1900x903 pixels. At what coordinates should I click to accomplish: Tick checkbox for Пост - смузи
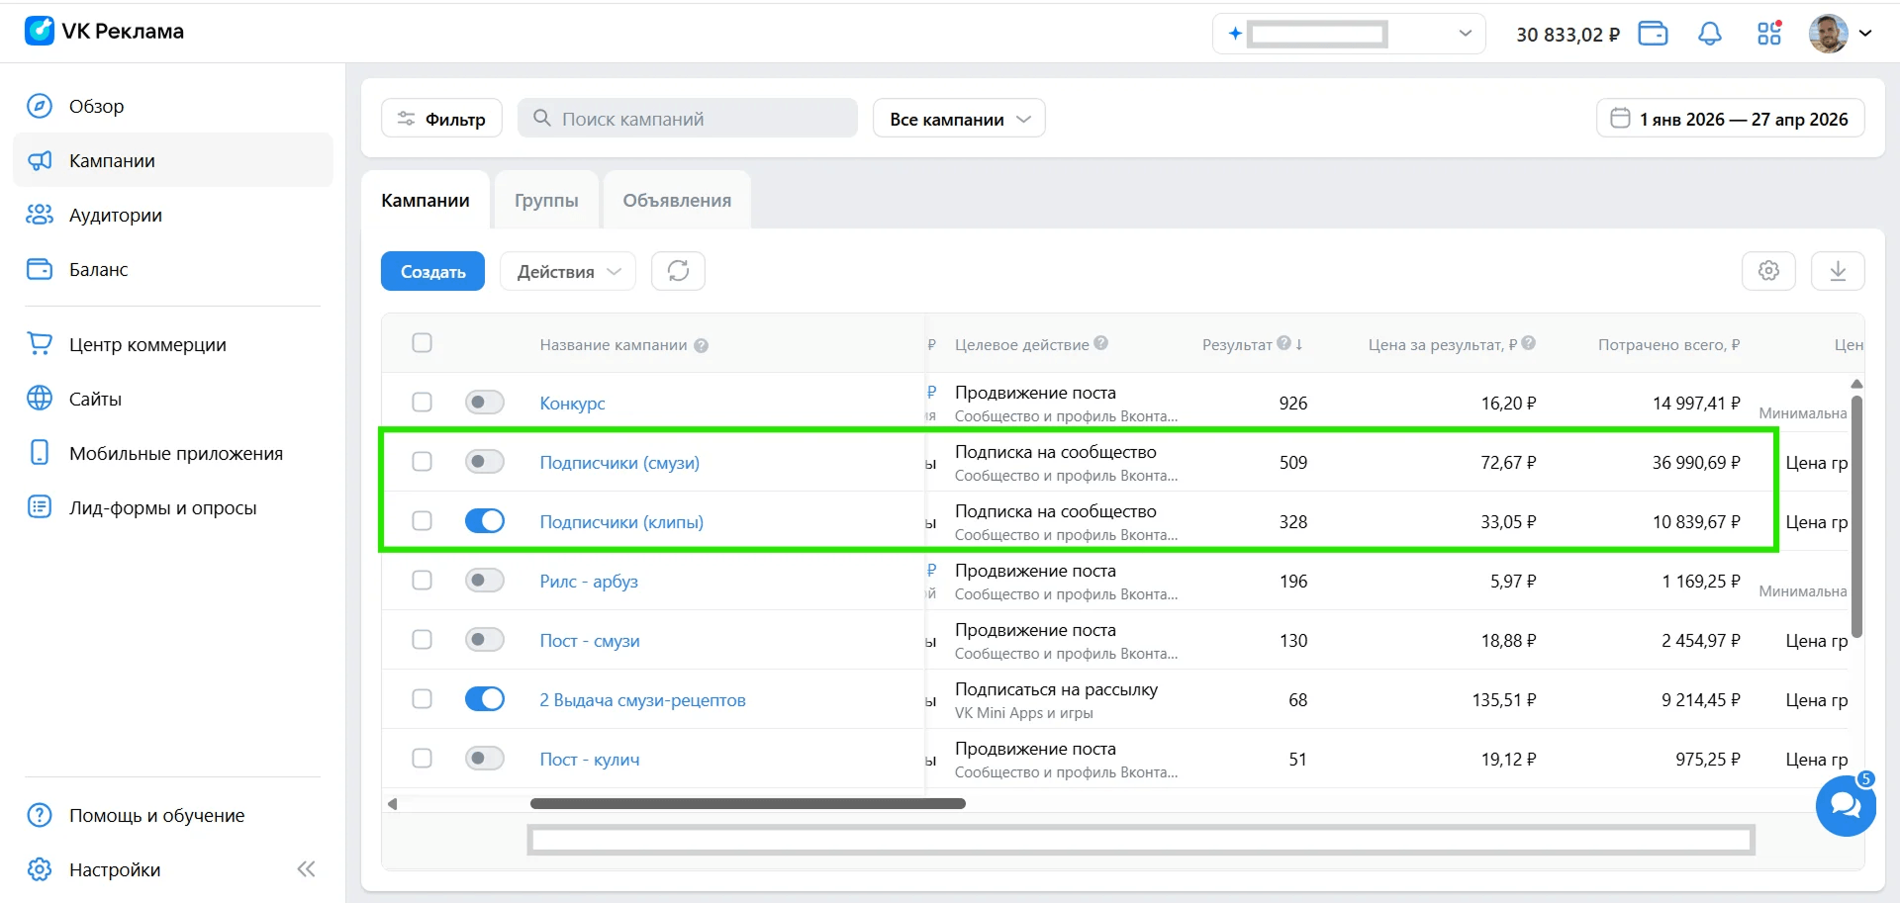[422, 640]
